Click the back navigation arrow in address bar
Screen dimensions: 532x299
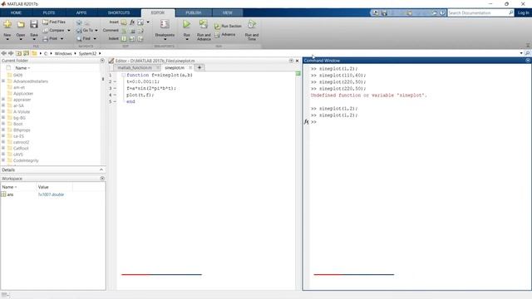point(3,53)
